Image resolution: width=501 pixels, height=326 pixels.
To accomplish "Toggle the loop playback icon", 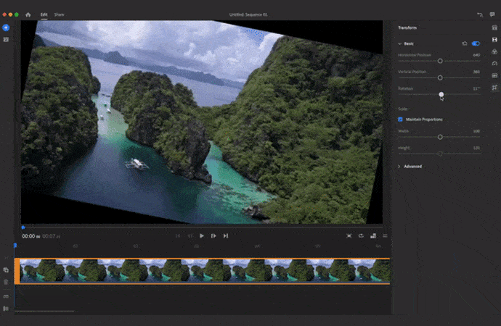I will (361, 236).
